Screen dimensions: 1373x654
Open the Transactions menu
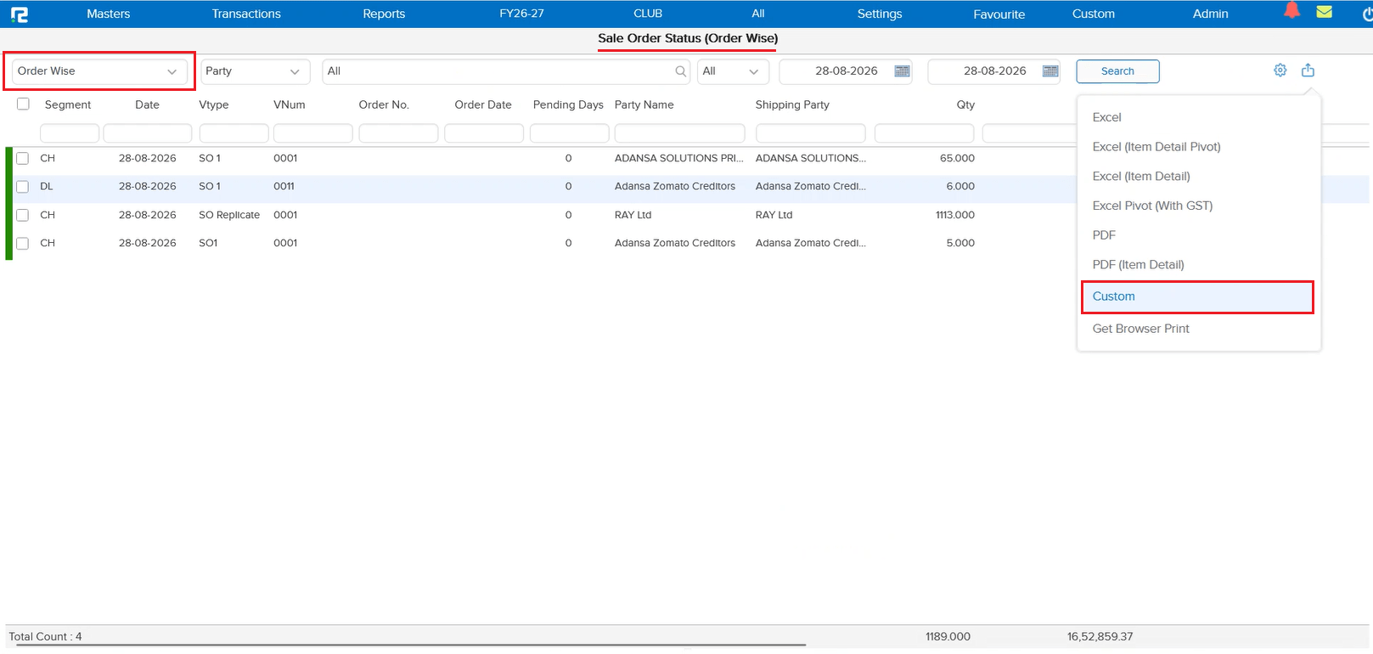[x=246, y=14]
